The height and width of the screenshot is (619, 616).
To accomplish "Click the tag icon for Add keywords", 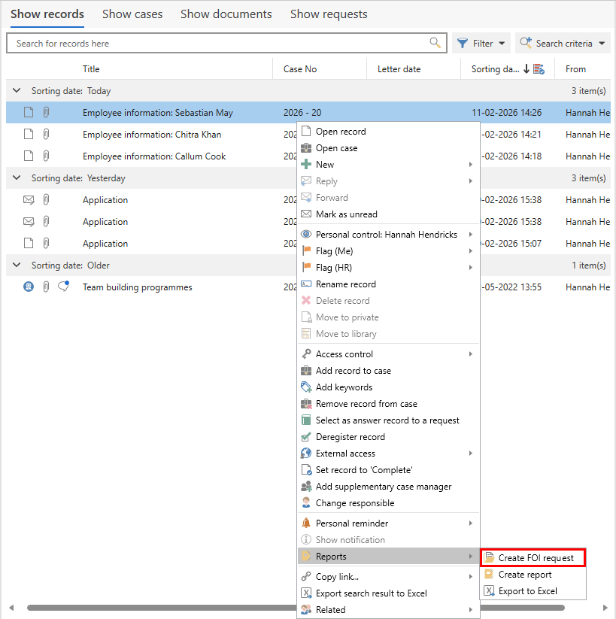I will tap(306, 387).
